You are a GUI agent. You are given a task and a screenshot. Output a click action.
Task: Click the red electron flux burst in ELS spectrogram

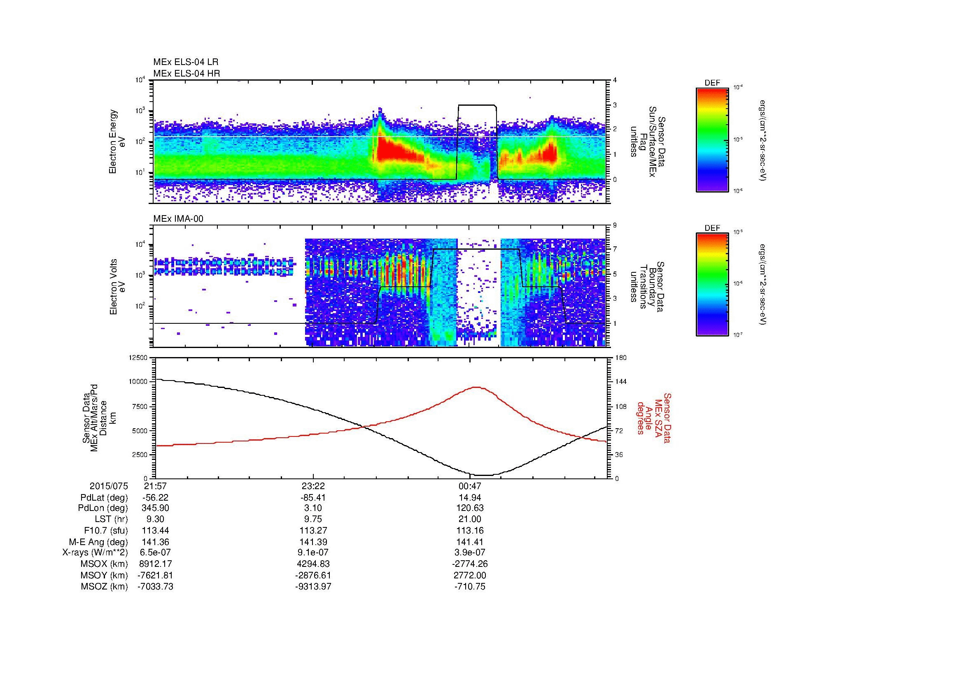(x=399, y=152)
